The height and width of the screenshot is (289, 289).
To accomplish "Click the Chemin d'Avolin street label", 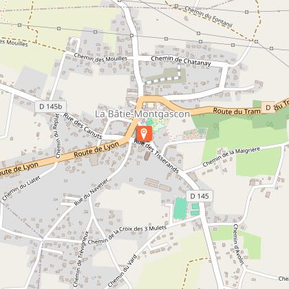I will click(239, 244).
